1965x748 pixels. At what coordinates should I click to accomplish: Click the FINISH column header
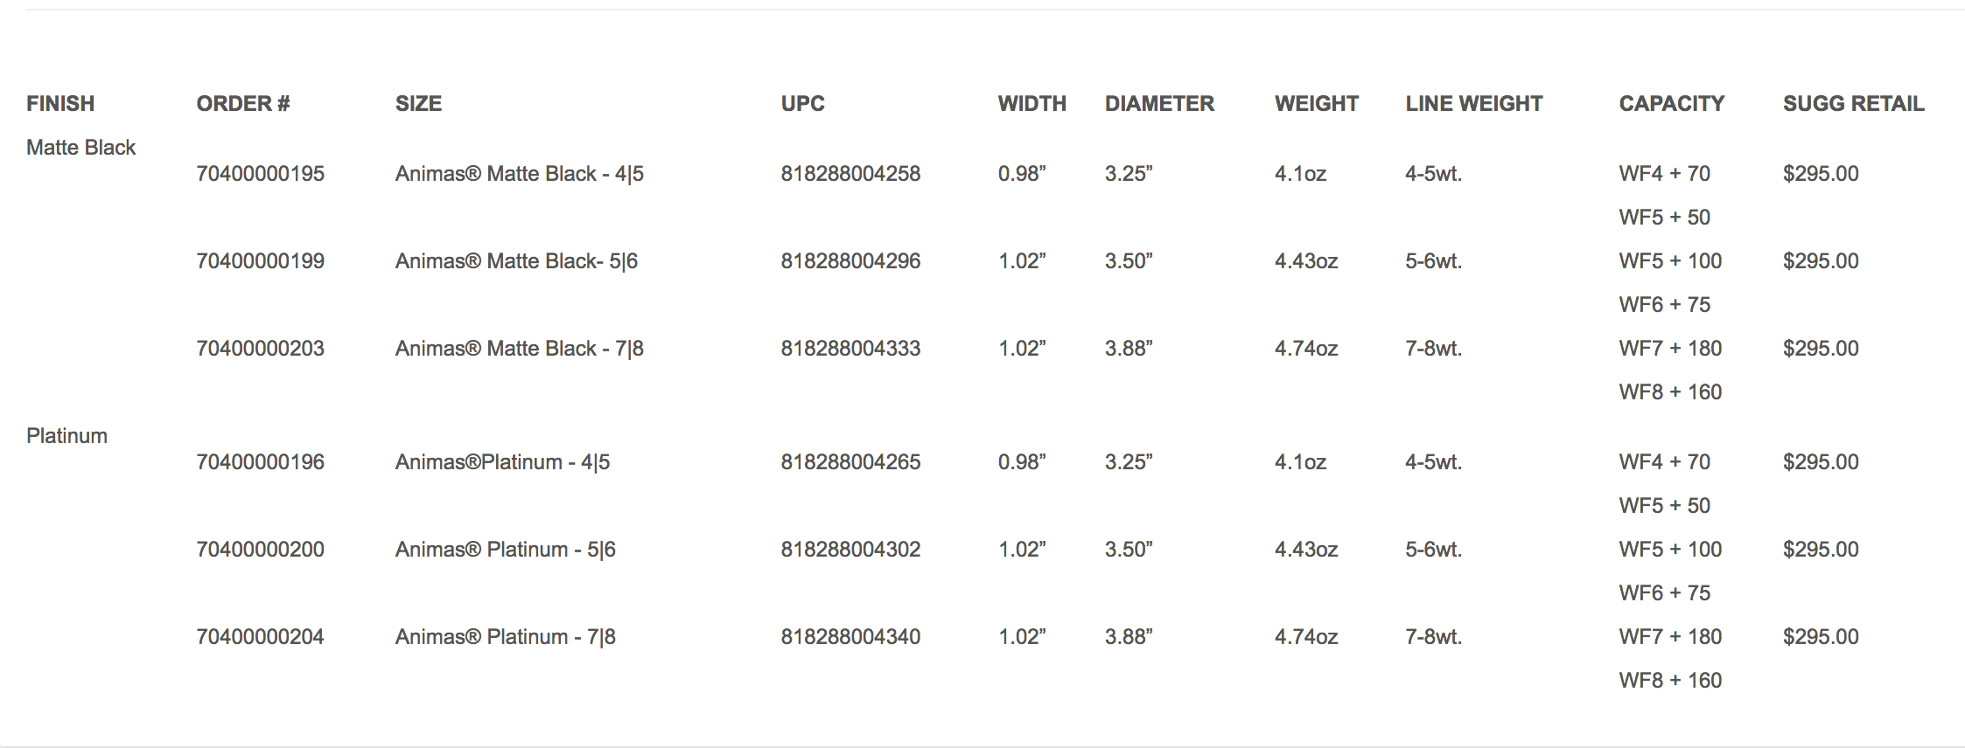click(60, 104)
